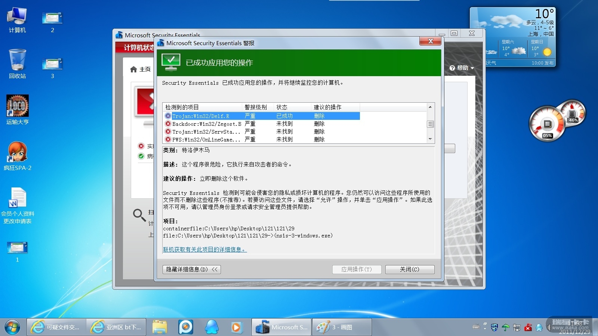Sort by 警报级别 column header
The image size is (598, 336).
258,107
